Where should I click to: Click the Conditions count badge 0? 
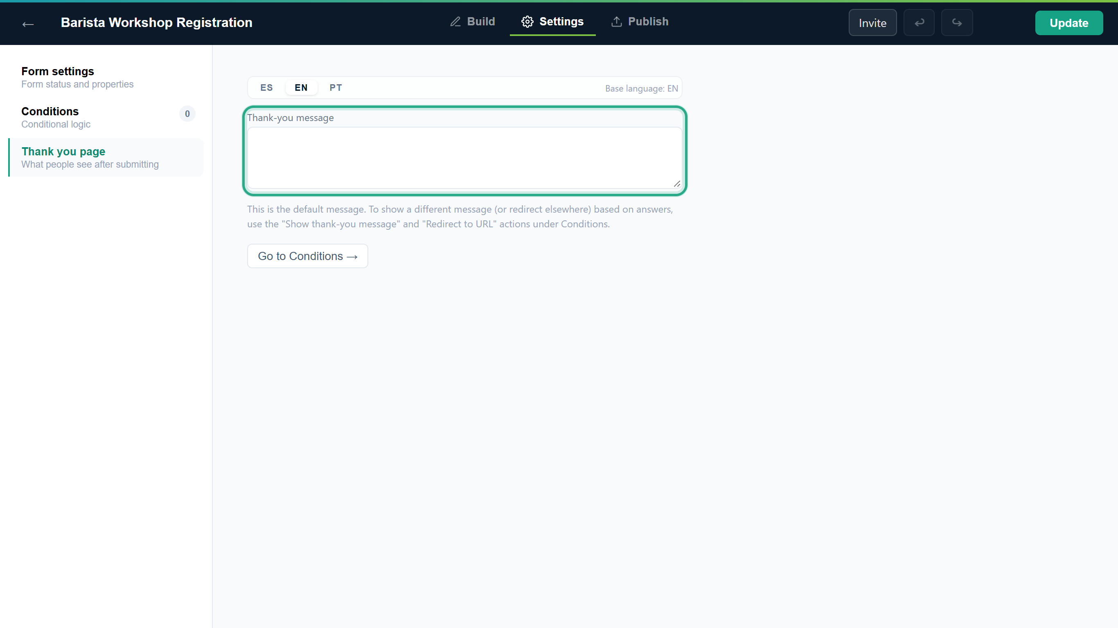(x=187, y=114)
